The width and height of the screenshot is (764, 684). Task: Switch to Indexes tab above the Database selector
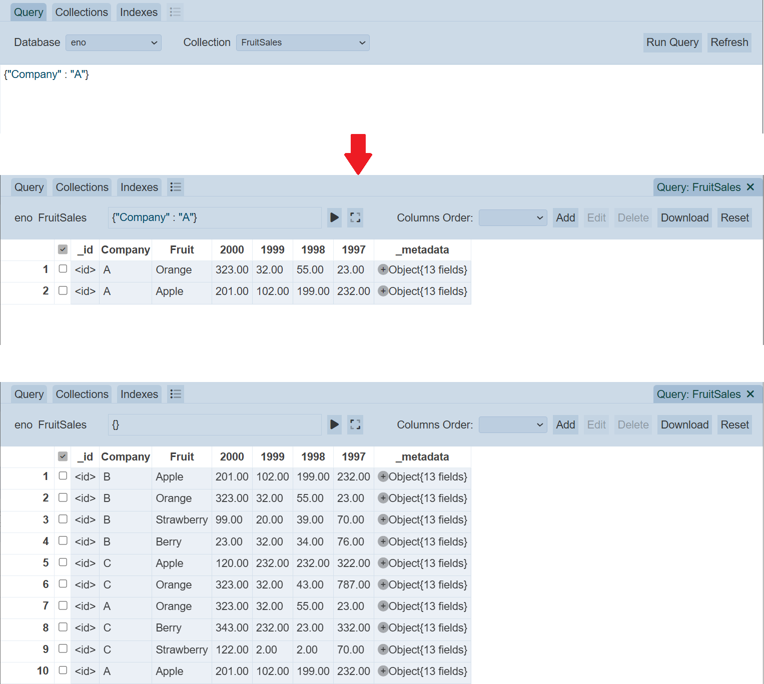139,12
